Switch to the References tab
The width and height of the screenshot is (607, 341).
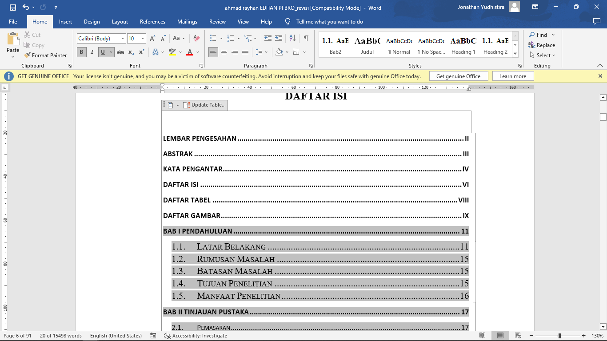pyautogui.click(x=152, y=22)
